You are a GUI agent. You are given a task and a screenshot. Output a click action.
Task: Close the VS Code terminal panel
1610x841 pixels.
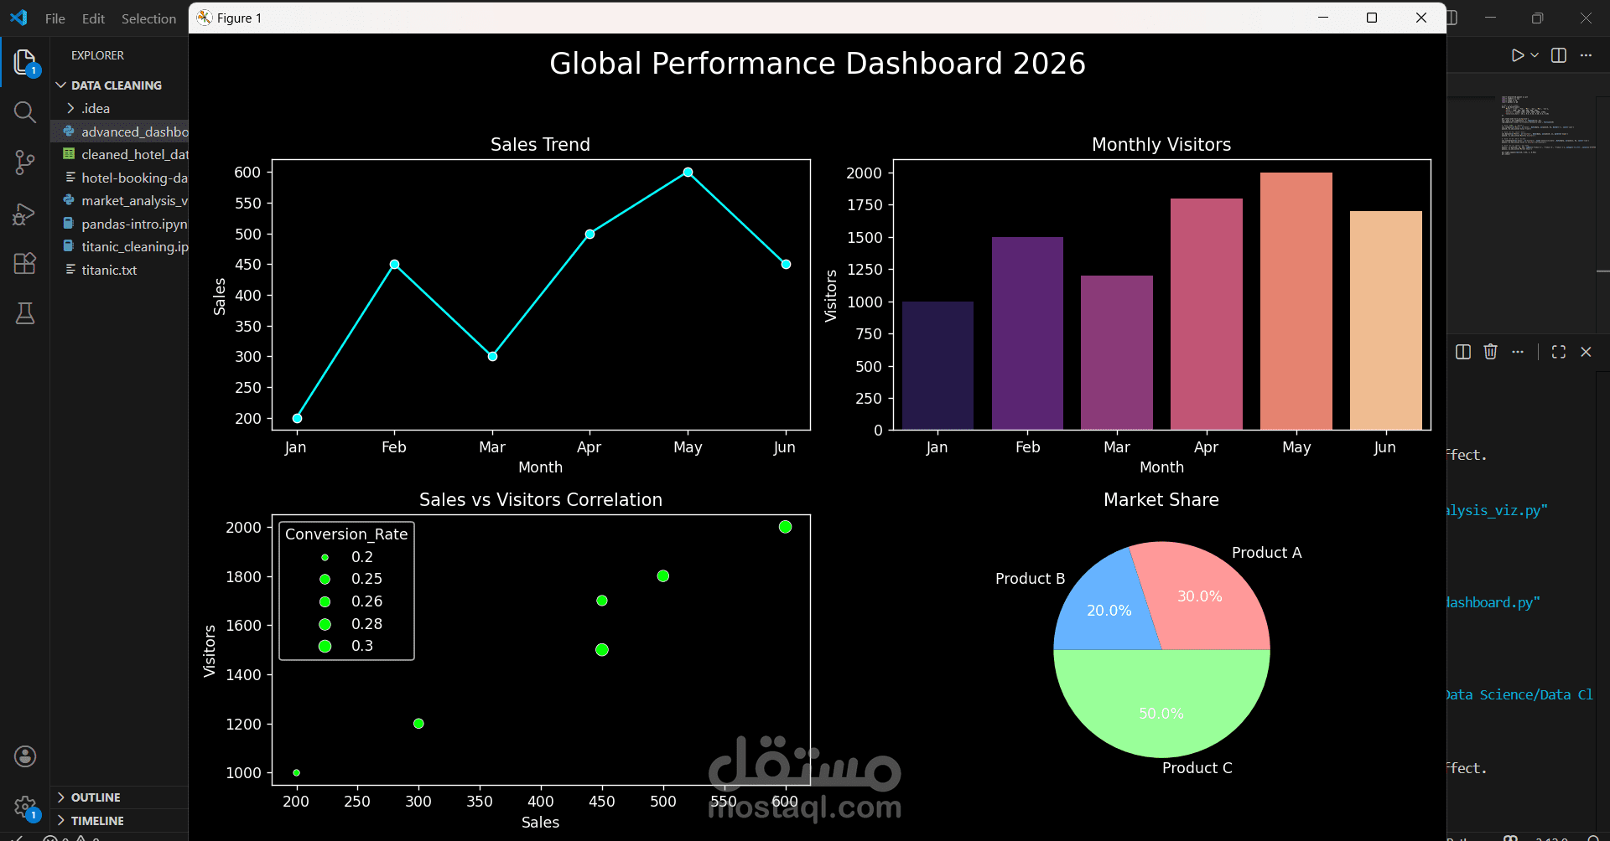(1586, 352)
